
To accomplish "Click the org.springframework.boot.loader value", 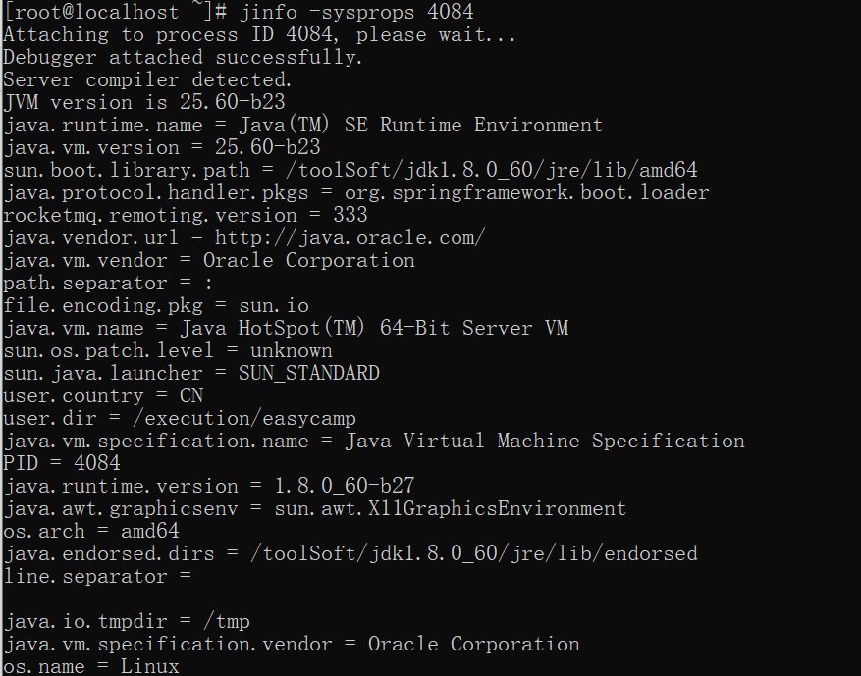I will (526, 193).
